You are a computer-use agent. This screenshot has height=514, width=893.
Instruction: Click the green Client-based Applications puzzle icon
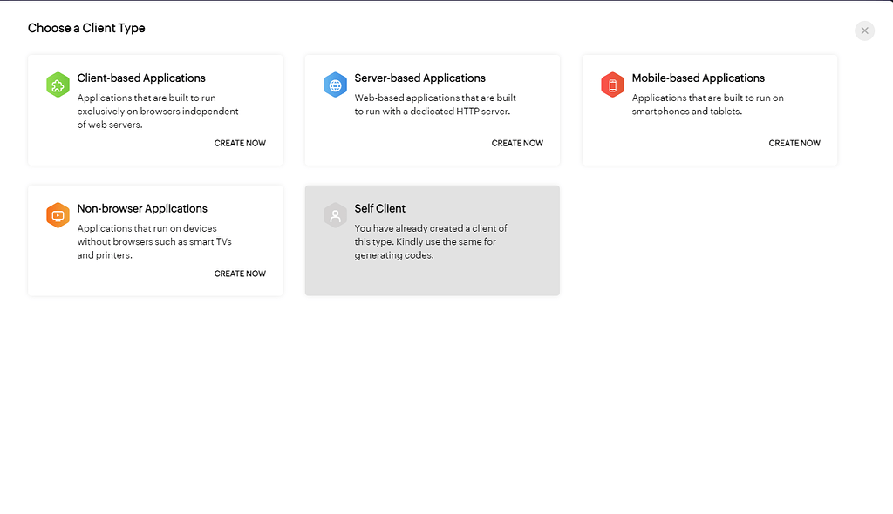(x=58, y=85)
